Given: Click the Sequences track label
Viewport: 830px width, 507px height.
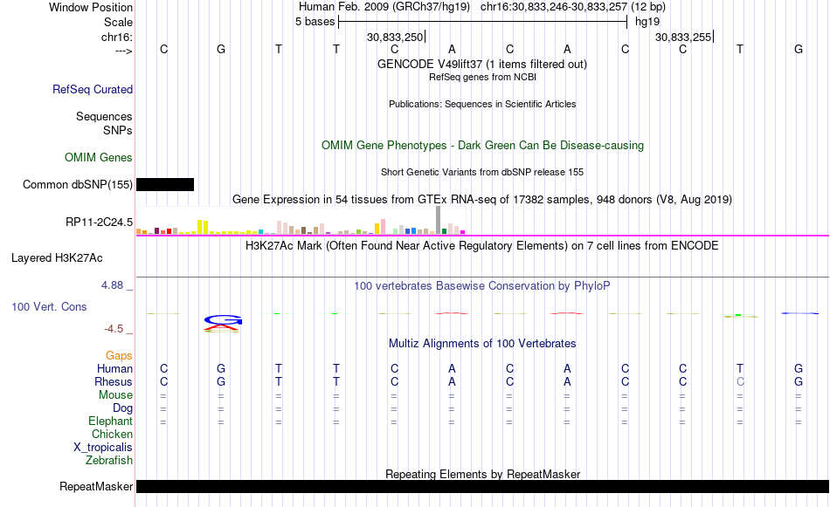Looking at the screenshot, I should click(x=104, y=116).
